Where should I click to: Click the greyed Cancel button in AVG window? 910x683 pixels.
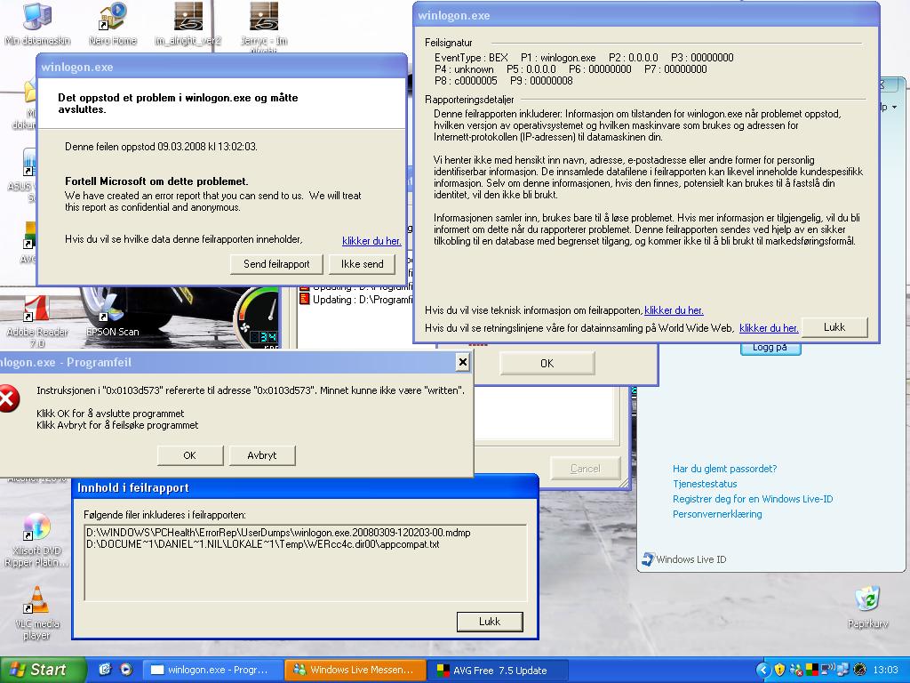[x=585, y=468]
